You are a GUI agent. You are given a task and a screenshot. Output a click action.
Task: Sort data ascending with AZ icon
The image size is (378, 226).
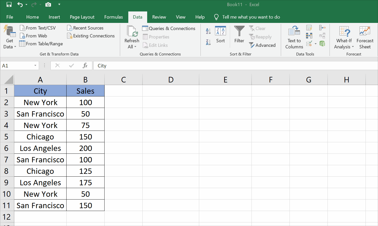pyautogui.click(x=208, y=31)
